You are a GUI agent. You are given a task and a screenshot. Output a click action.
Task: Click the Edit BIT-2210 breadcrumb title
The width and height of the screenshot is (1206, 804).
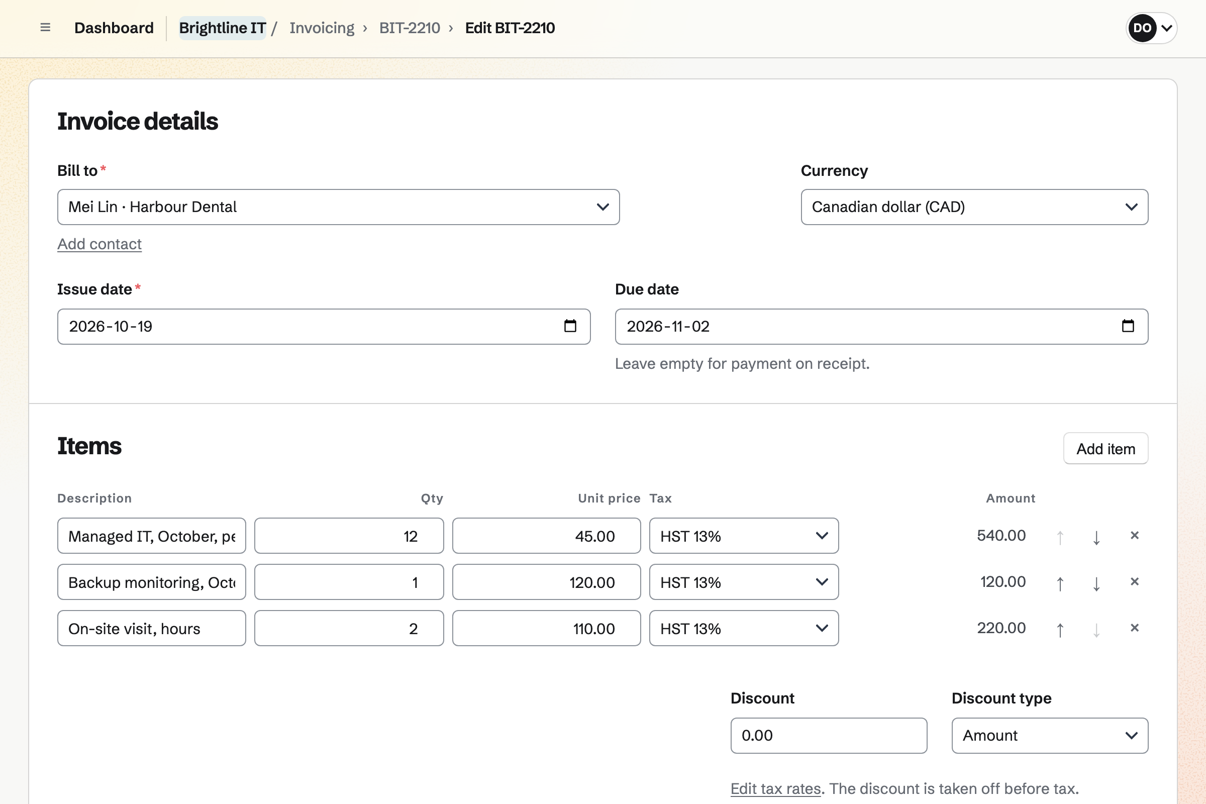[x=510, y=28]
